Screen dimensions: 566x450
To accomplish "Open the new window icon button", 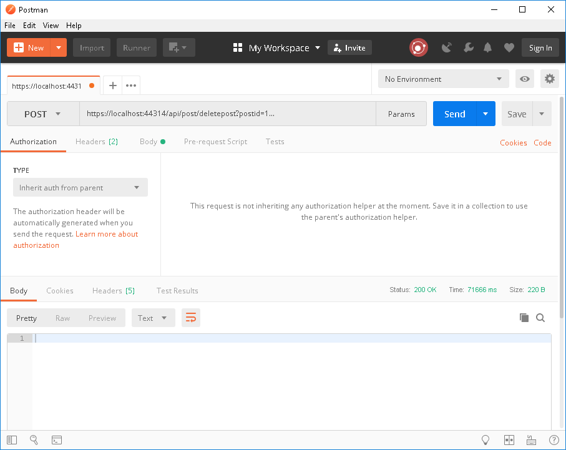I will pos(178,47).
